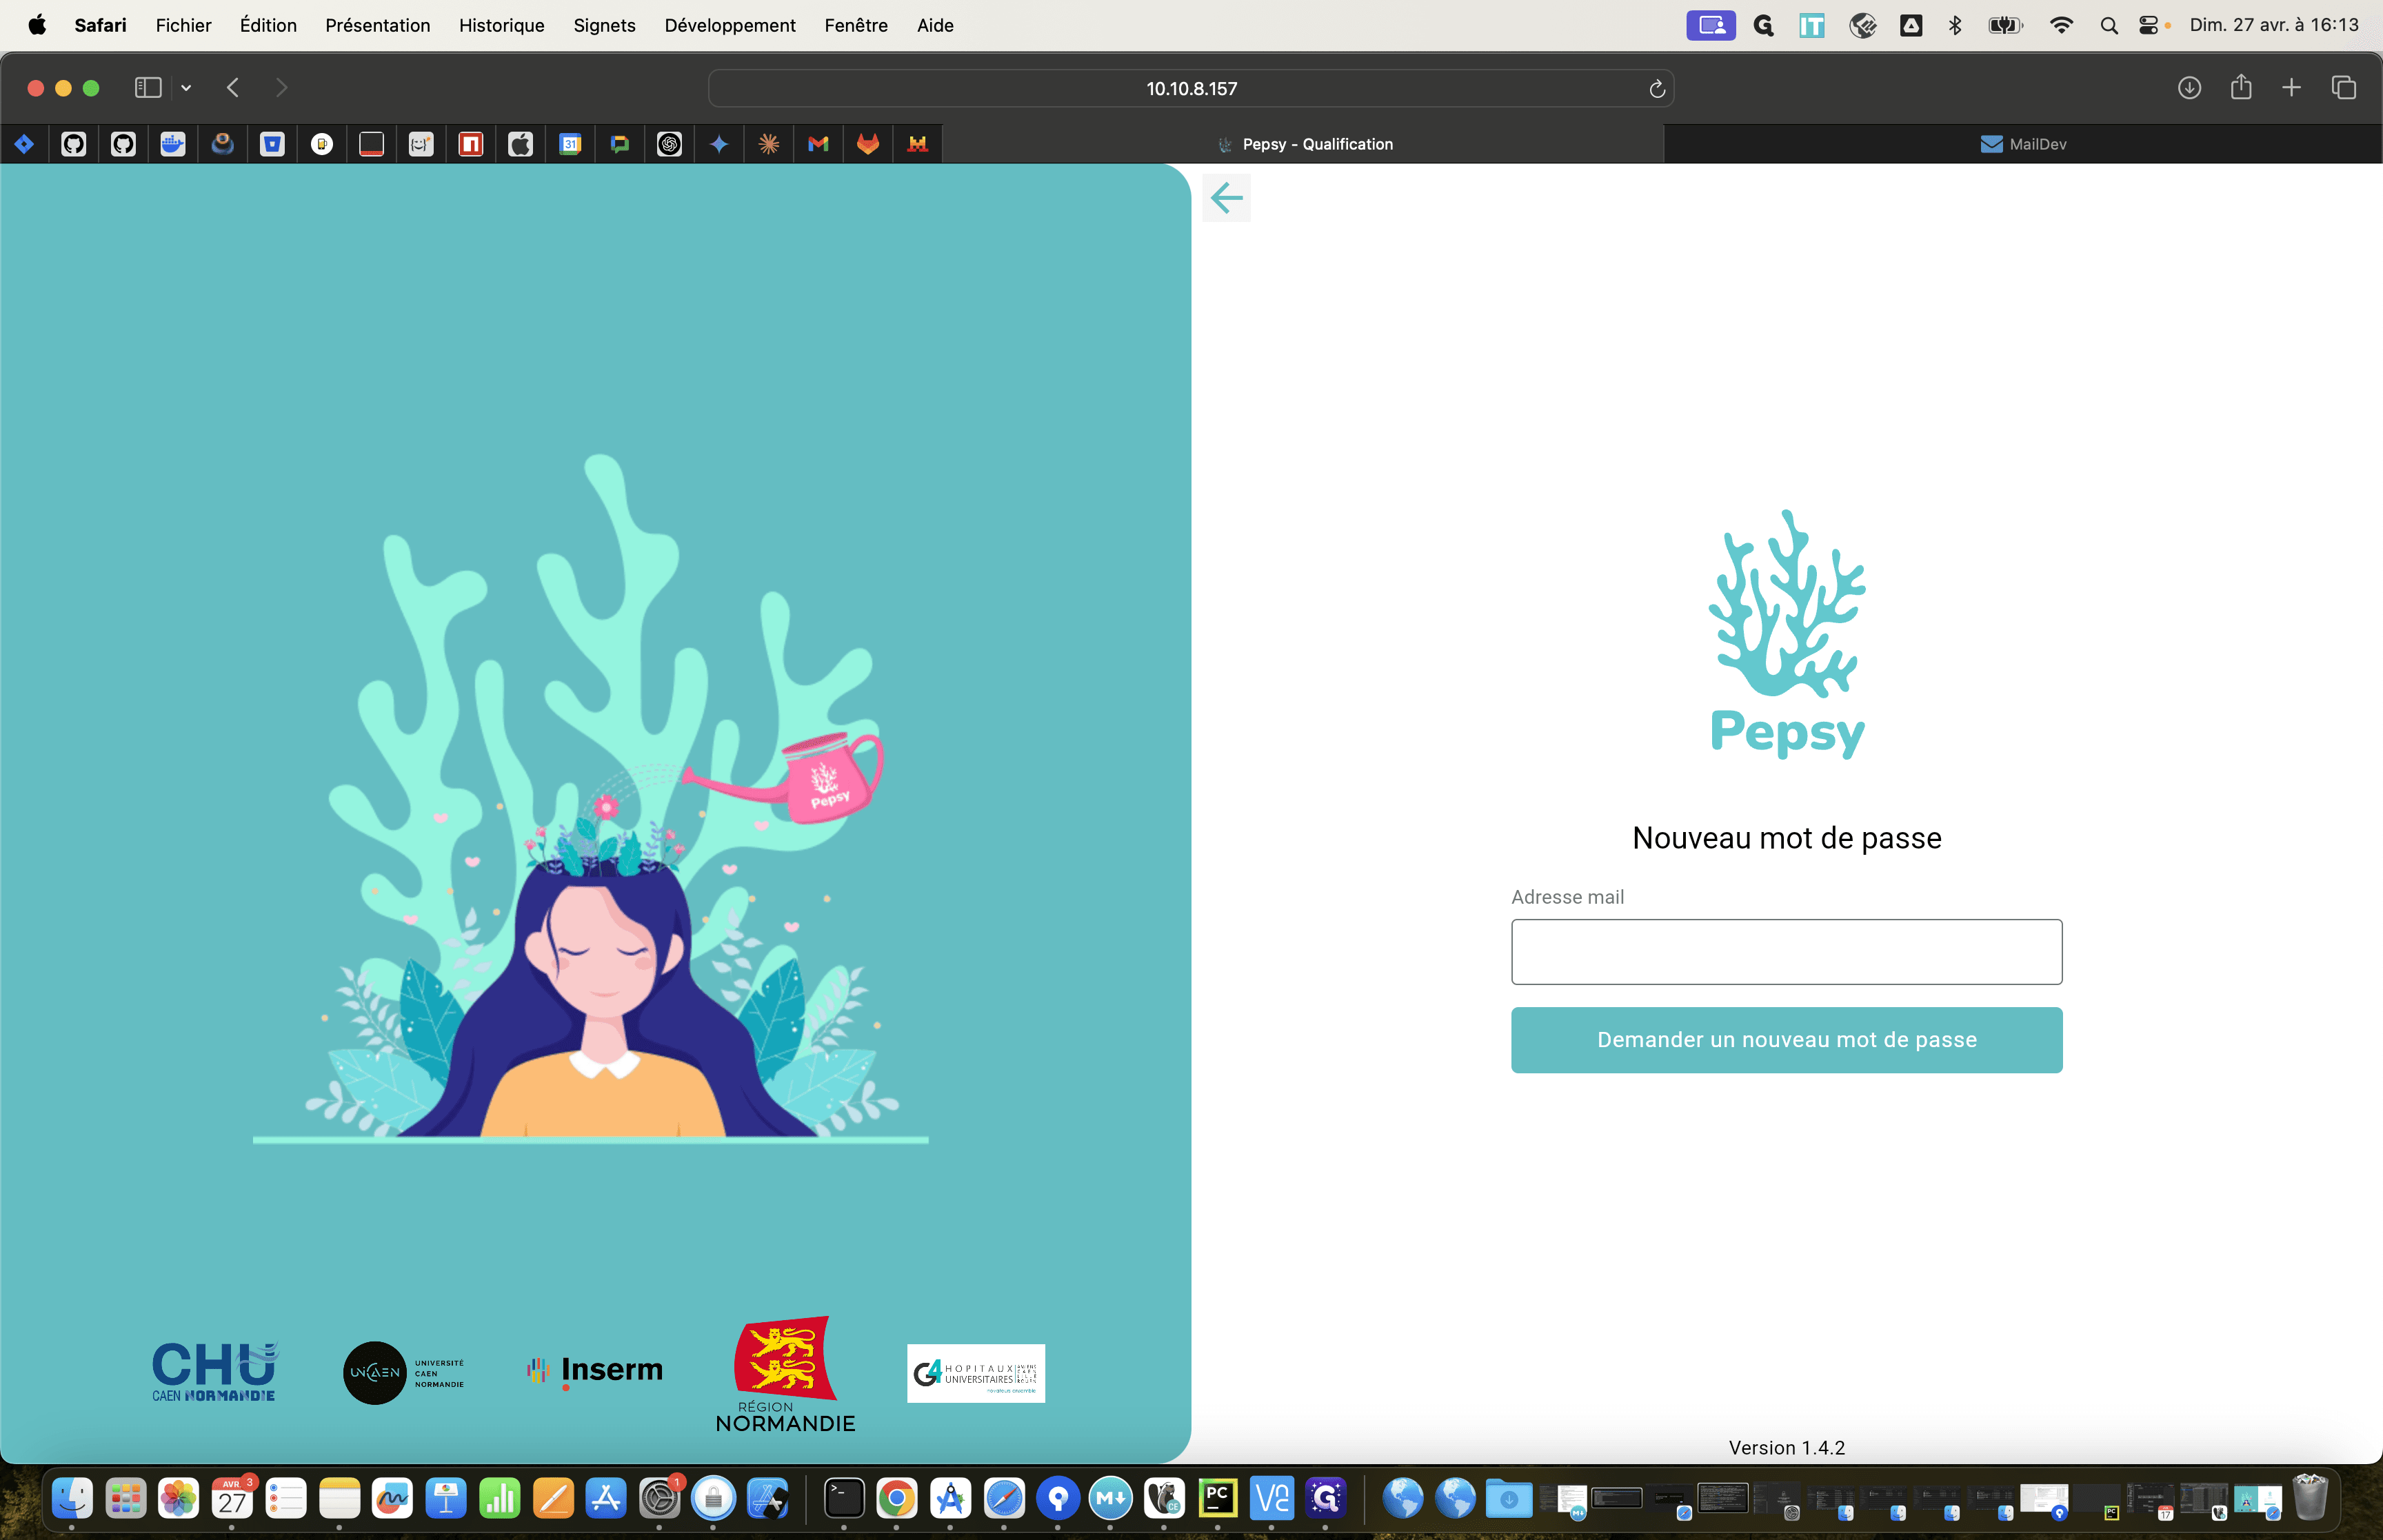Image resolution: width=2383 pixels, height=1540 pixels.
Task: Click the Nouveau mot de passe heading
Action: pyautogui.click(x=1786, y=838)
